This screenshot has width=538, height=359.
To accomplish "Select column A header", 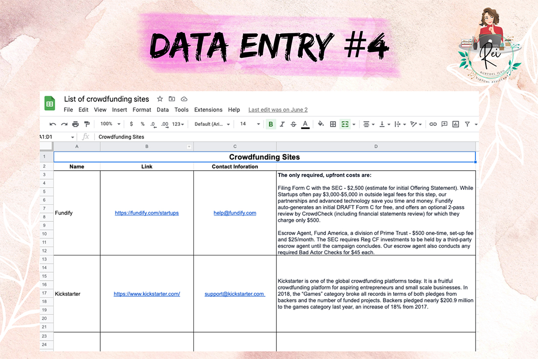I will point(77,146).
